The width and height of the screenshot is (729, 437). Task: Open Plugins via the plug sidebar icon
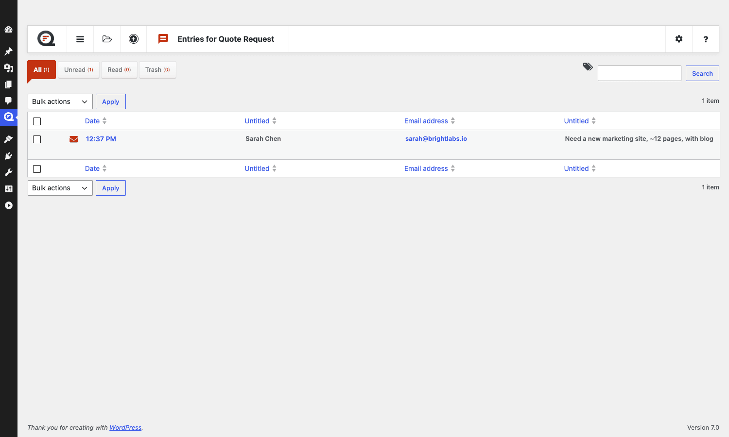8,156
